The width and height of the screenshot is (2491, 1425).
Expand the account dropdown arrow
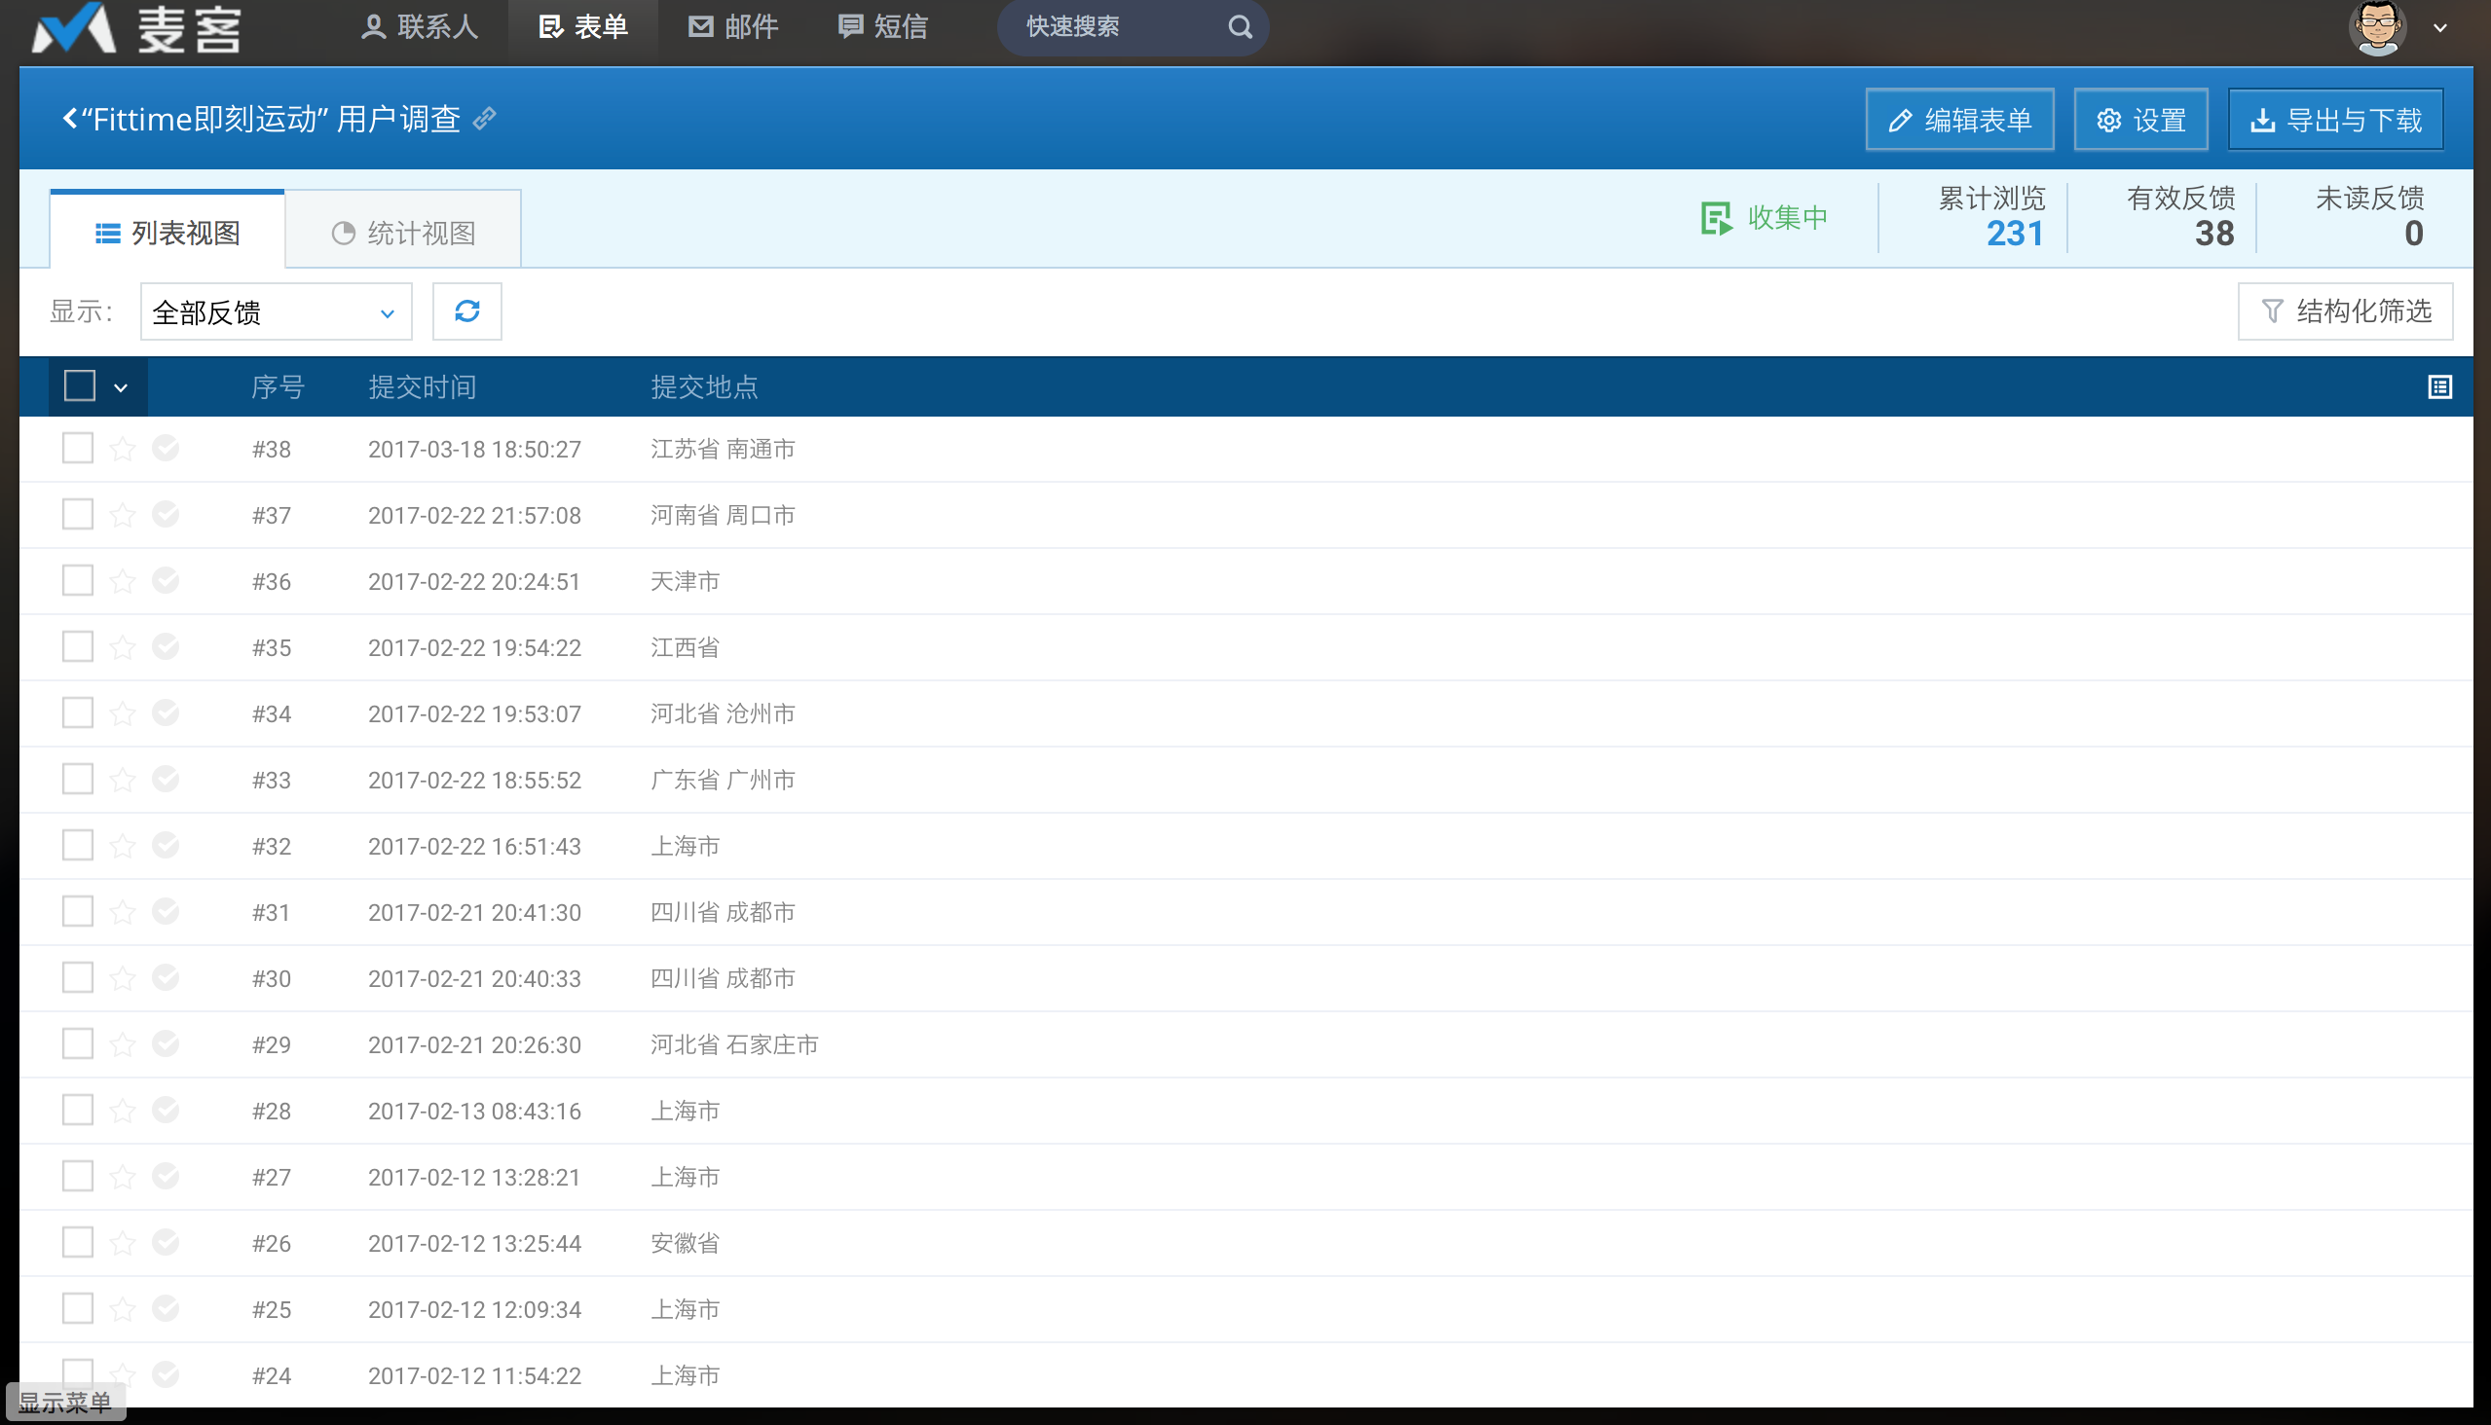pos(2440,28)
